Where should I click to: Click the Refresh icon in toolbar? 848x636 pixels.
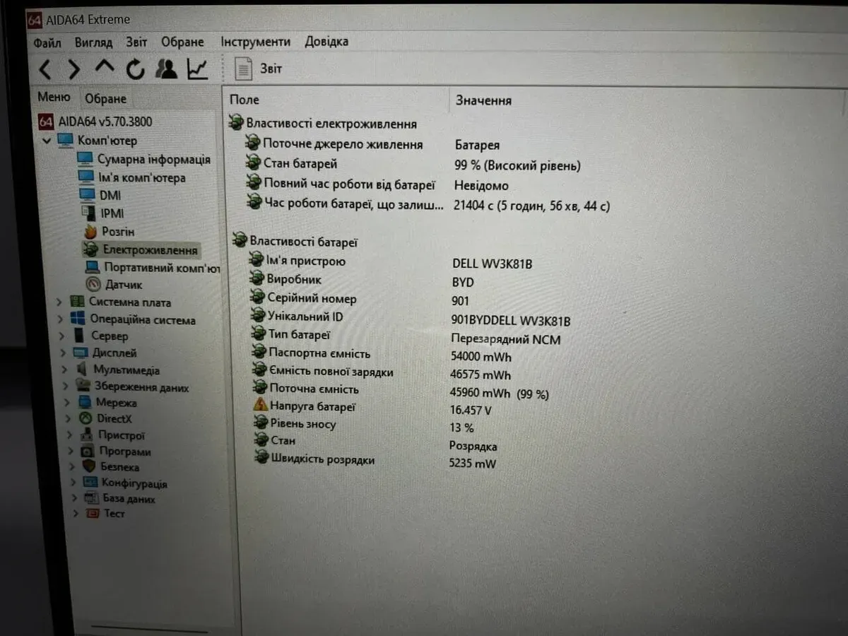point(135,69)
